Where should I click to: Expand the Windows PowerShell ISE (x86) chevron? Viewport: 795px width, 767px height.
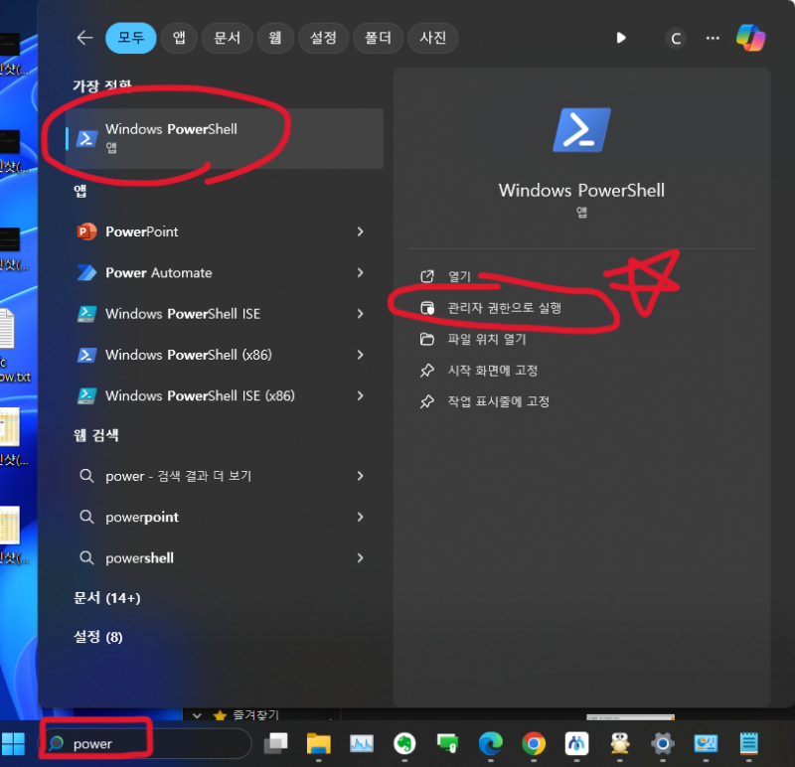click(361, 395)
